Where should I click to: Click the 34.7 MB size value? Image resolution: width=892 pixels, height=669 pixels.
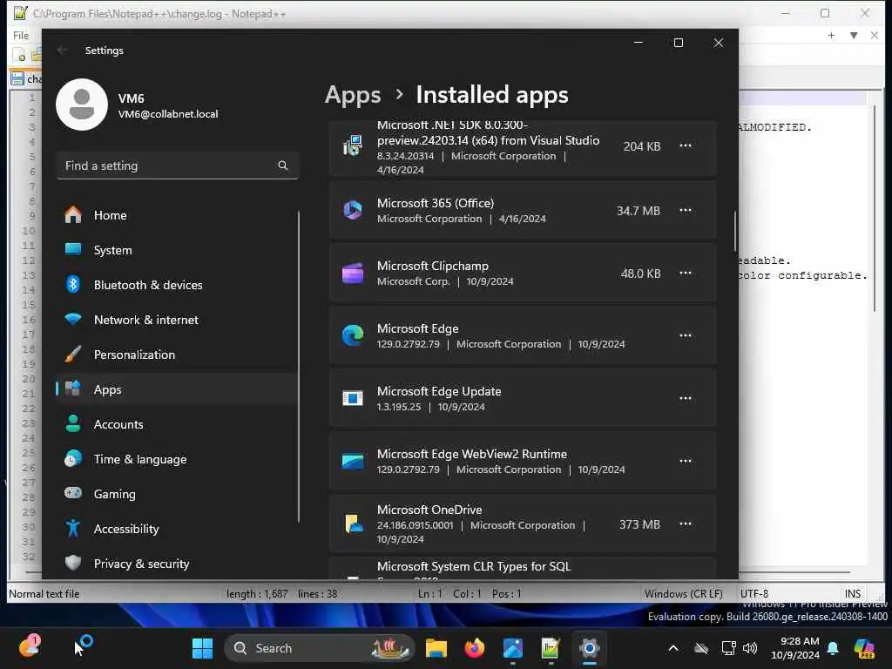(x=639, y=211)
